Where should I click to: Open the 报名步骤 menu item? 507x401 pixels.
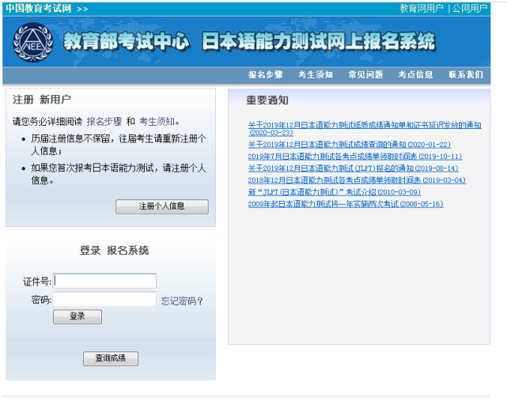pyautogui.click(x=266, y=74)
